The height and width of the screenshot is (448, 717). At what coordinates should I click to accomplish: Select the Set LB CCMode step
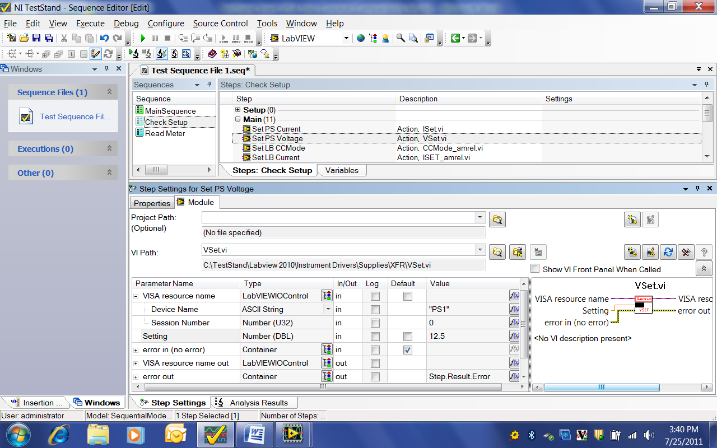278,148
